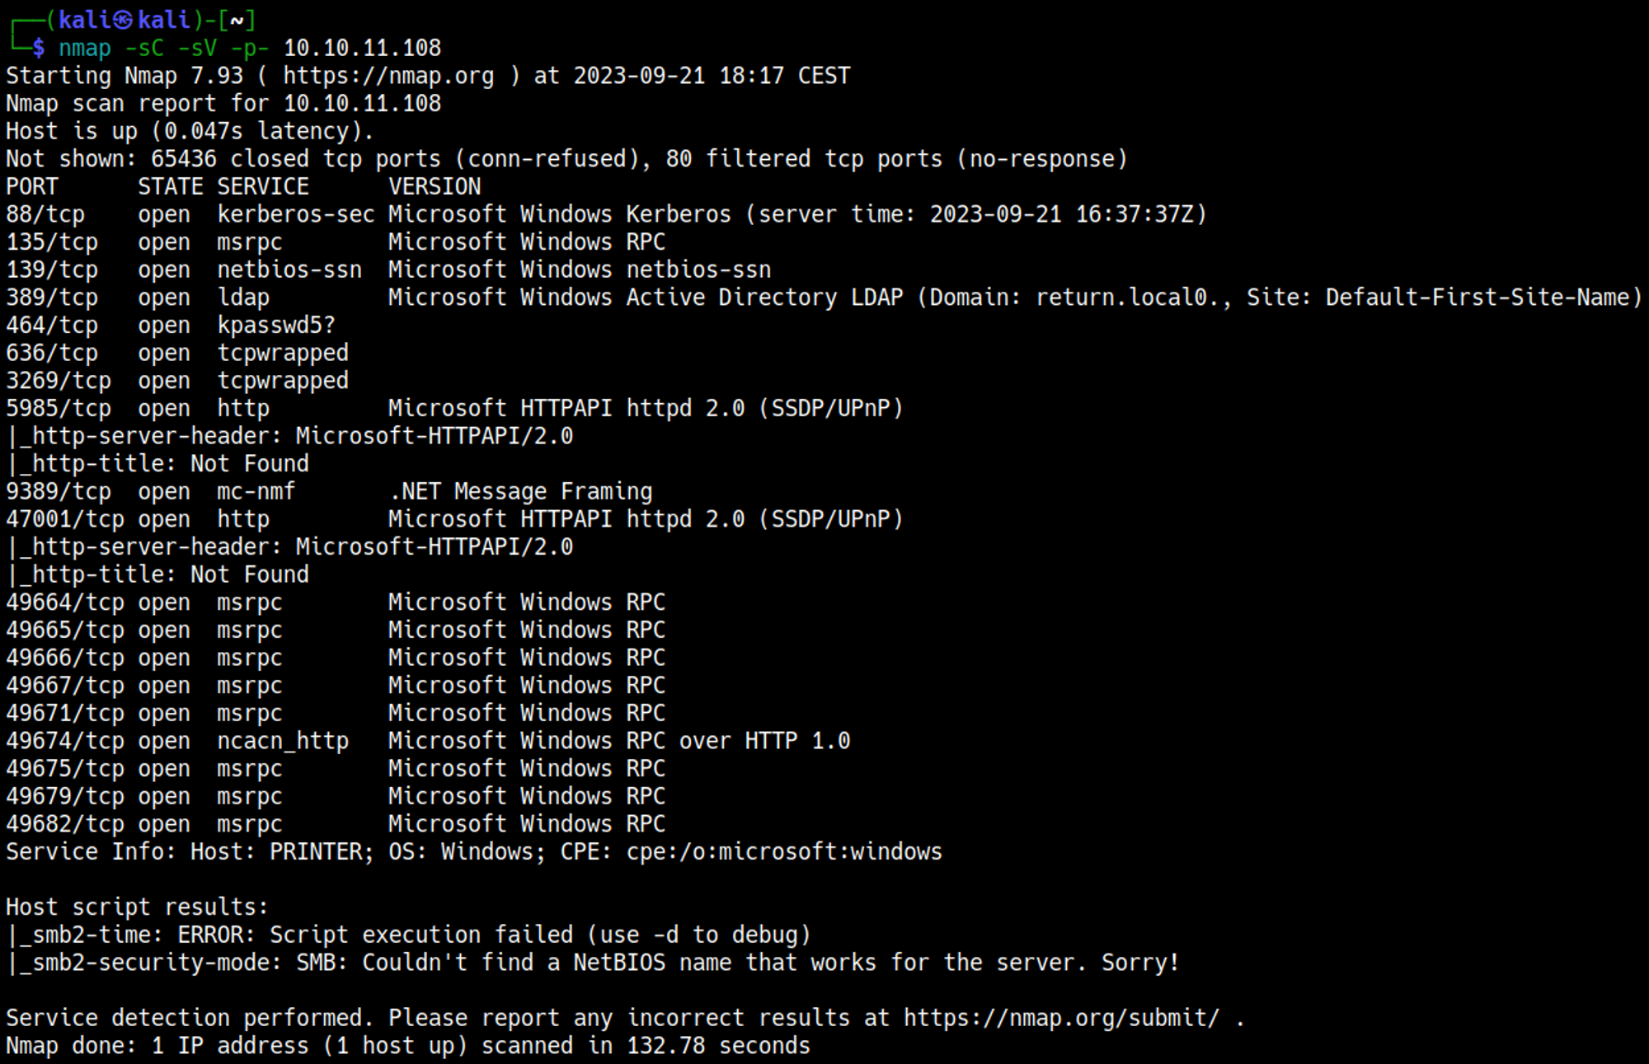Click the kali user name in the prompt
This screenshot has height=1064, width=1649.
83,20
